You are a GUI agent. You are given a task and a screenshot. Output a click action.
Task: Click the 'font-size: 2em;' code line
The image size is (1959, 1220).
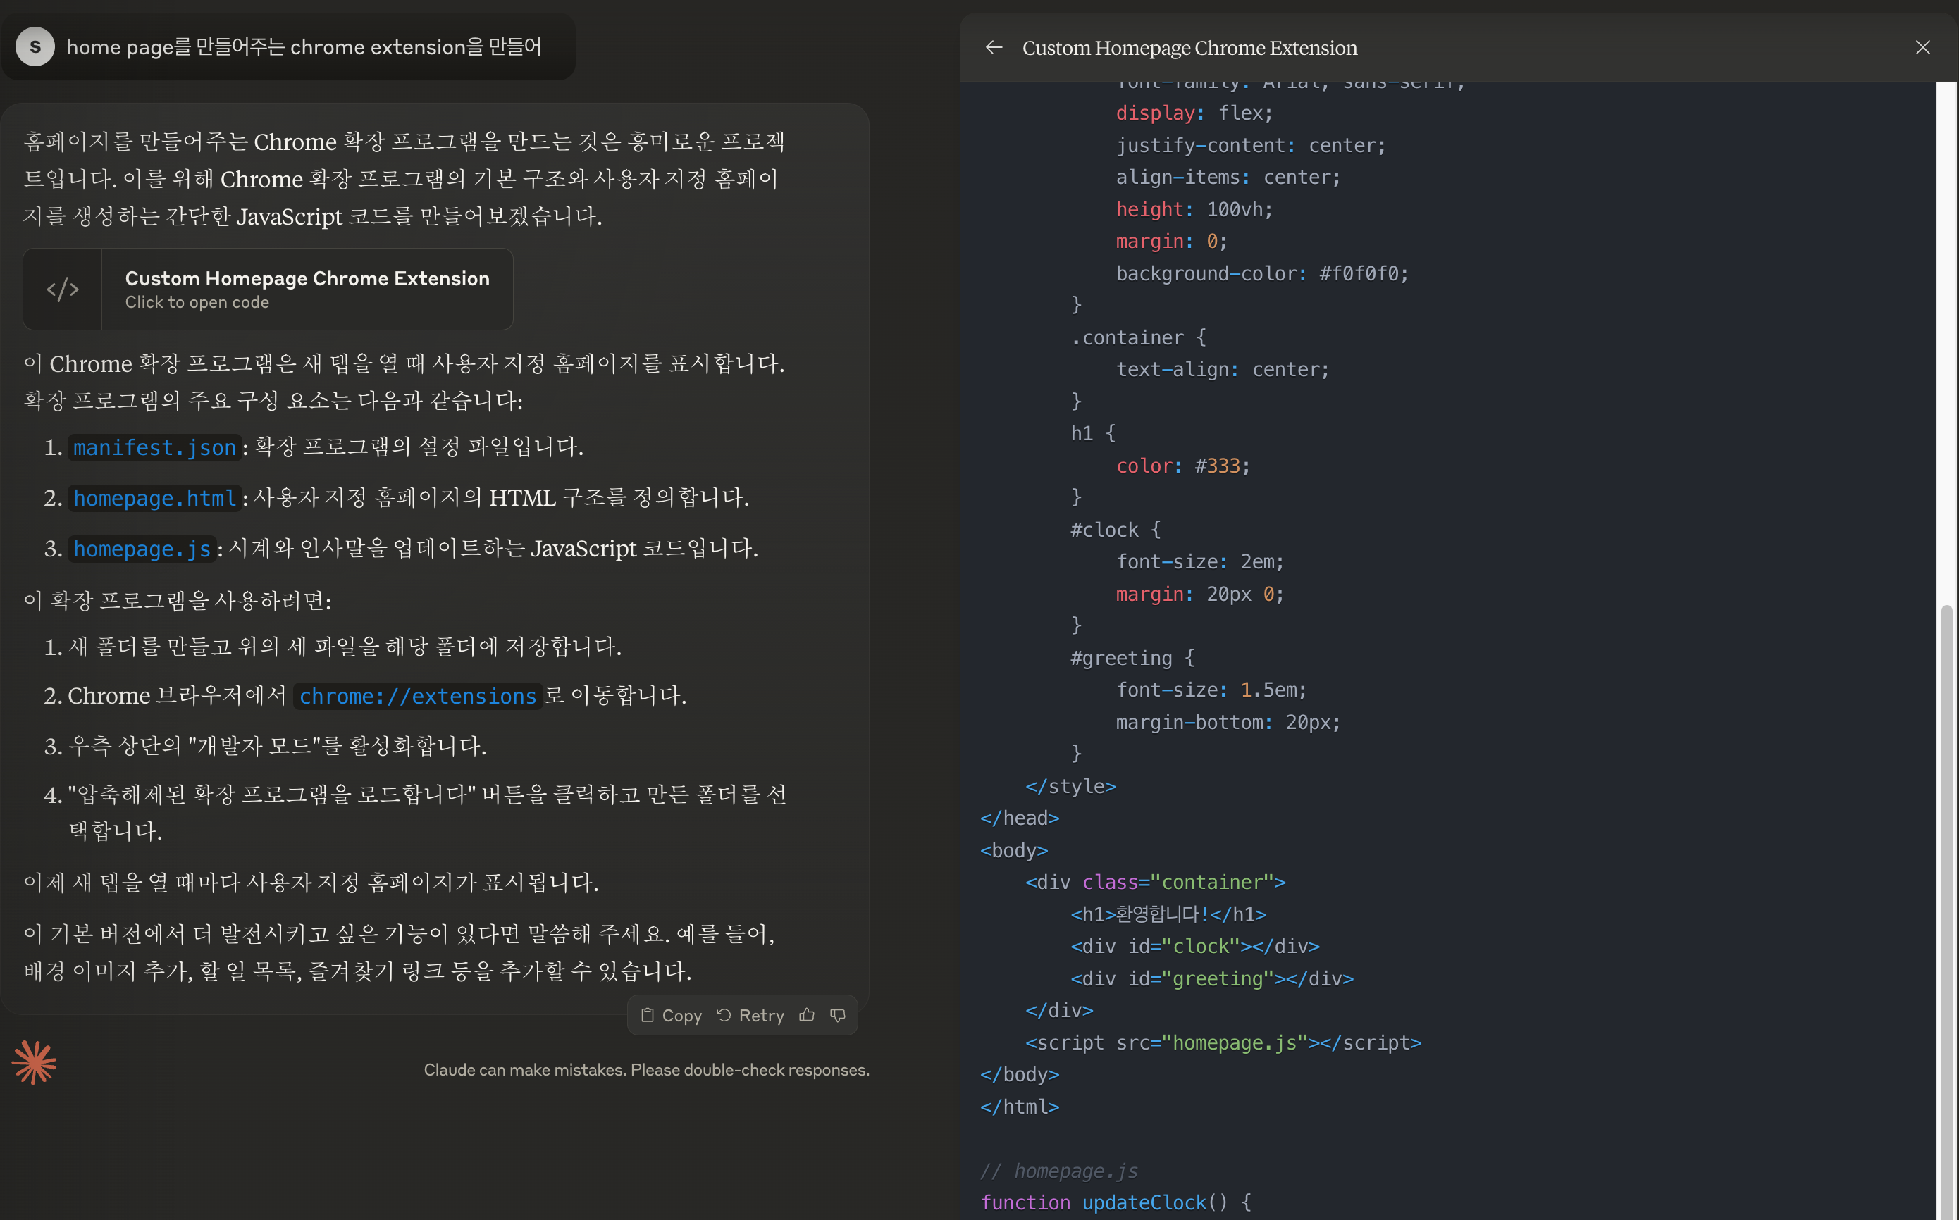pos(1199,561)
